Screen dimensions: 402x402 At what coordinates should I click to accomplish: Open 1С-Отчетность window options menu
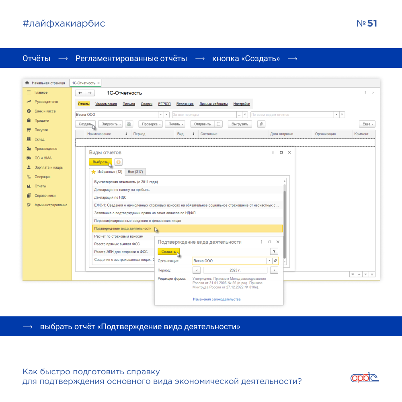tap(365, 92)
